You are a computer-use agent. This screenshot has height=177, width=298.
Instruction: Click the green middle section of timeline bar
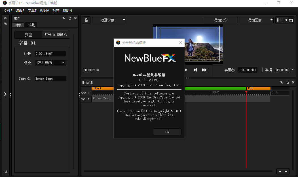(215, 88)
